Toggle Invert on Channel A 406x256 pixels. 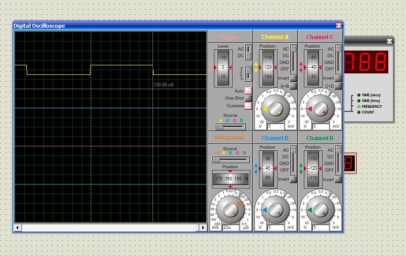(x=294, y=78)
